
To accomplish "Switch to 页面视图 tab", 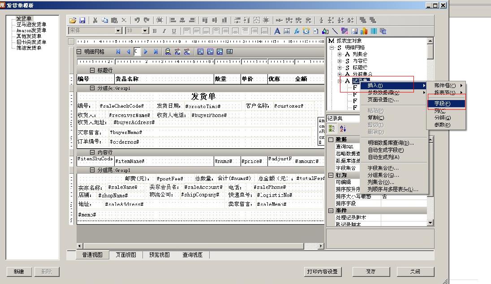I will pos(126,255).
